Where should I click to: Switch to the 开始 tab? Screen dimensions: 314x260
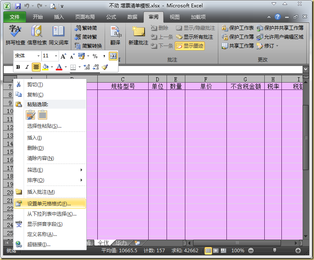tap(37, 17)
